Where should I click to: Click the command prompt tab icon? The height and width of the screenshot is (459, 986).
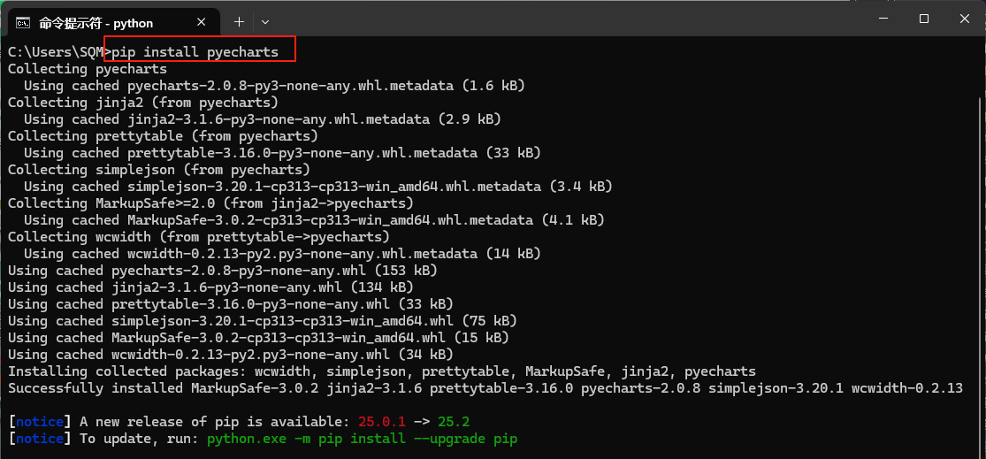[23, 23]
